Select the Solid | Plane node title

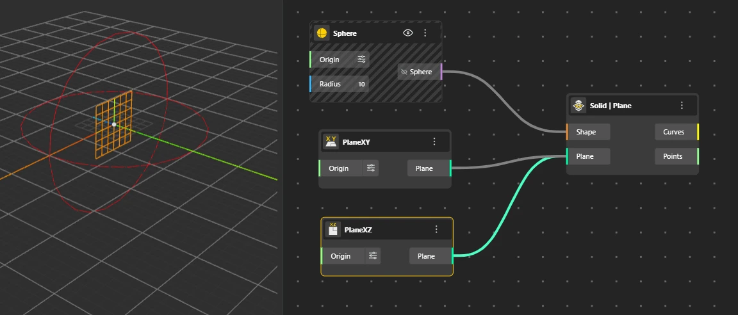[611, 106]
